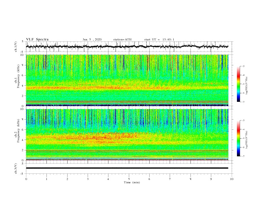Image resolution: width=261 pixels, height=201 pixels.
Task: Click the color bar beside ch.1 spectrogram
Action: [238, 84]
